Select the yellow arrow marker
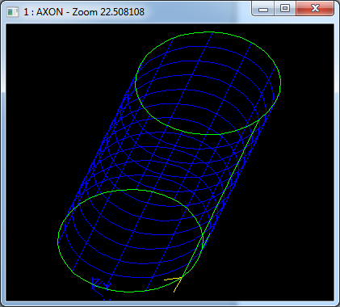 (x=174, y=284)
